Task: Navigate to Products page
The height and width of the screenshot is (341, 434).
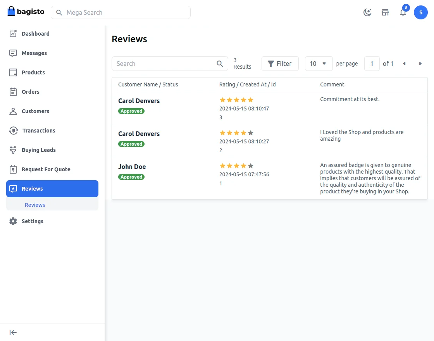Action: pos(33,72)
